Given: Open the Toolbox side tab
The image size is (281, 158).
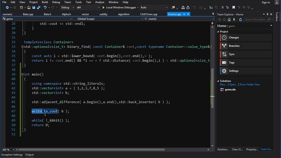Looking at the screenshot, I should pos(277,17).
